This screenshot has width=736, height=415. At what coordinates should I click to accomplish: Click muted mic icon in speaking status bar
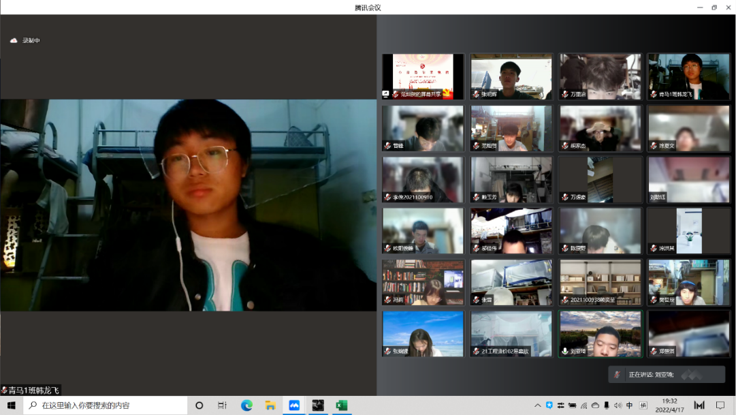(x=617, y=375)
